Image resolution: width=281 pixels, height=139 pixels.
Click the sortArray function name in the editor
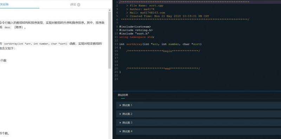pos(134,44)
